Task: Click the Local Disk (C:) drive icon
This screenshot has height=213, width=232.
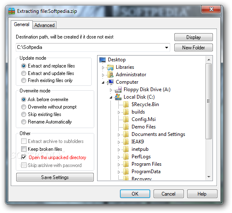Action: coord(118,97)
